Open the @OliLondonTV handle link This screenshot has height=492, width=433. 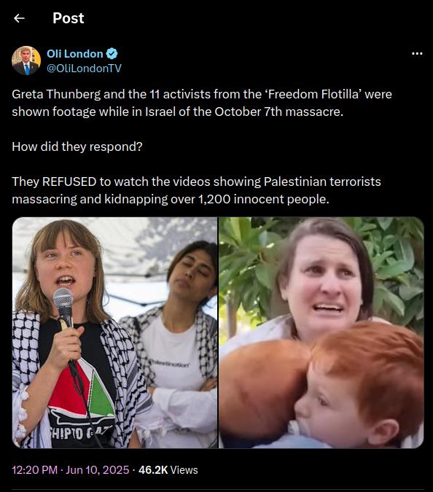pos(84,69)
